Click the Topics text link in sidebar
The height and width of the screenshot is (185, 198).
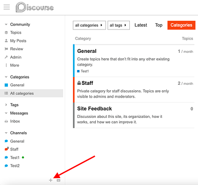point(16,33)
